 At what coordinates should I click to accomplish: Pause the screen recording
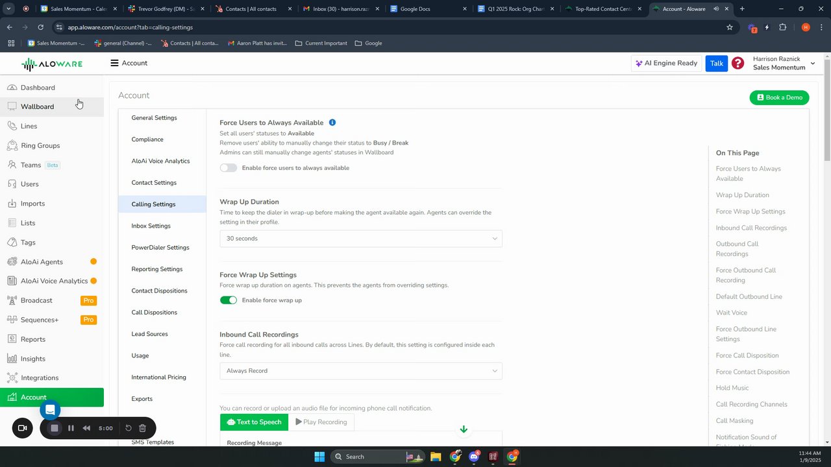pyautogui.click(x=71, y=428)
